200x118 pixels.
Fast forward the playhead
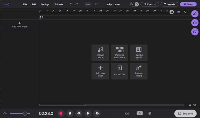click(x=97, y=113)
